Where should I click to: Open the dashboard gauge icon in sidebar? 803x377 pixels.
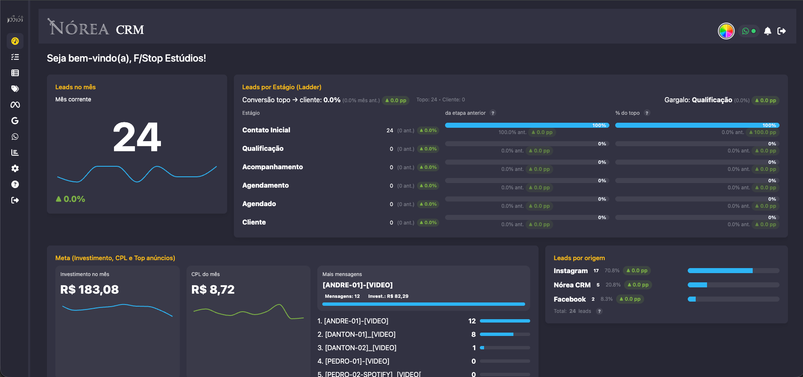tap(15, 41)
